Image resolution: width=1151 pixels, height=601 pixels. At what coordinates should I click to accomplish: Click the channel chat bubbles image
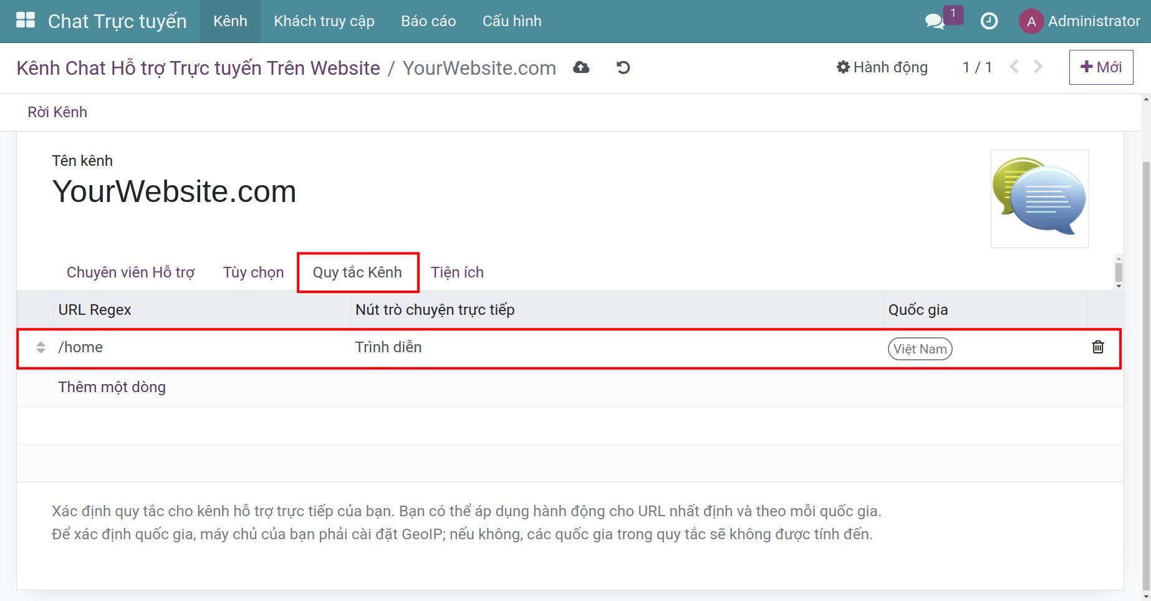1039,198
